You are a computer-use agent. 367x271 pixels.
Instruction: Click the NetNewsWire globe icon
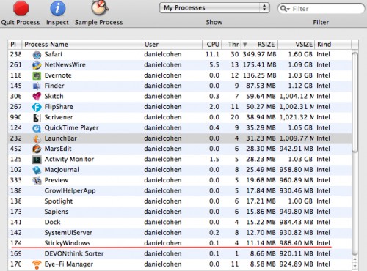coord(37,65)
